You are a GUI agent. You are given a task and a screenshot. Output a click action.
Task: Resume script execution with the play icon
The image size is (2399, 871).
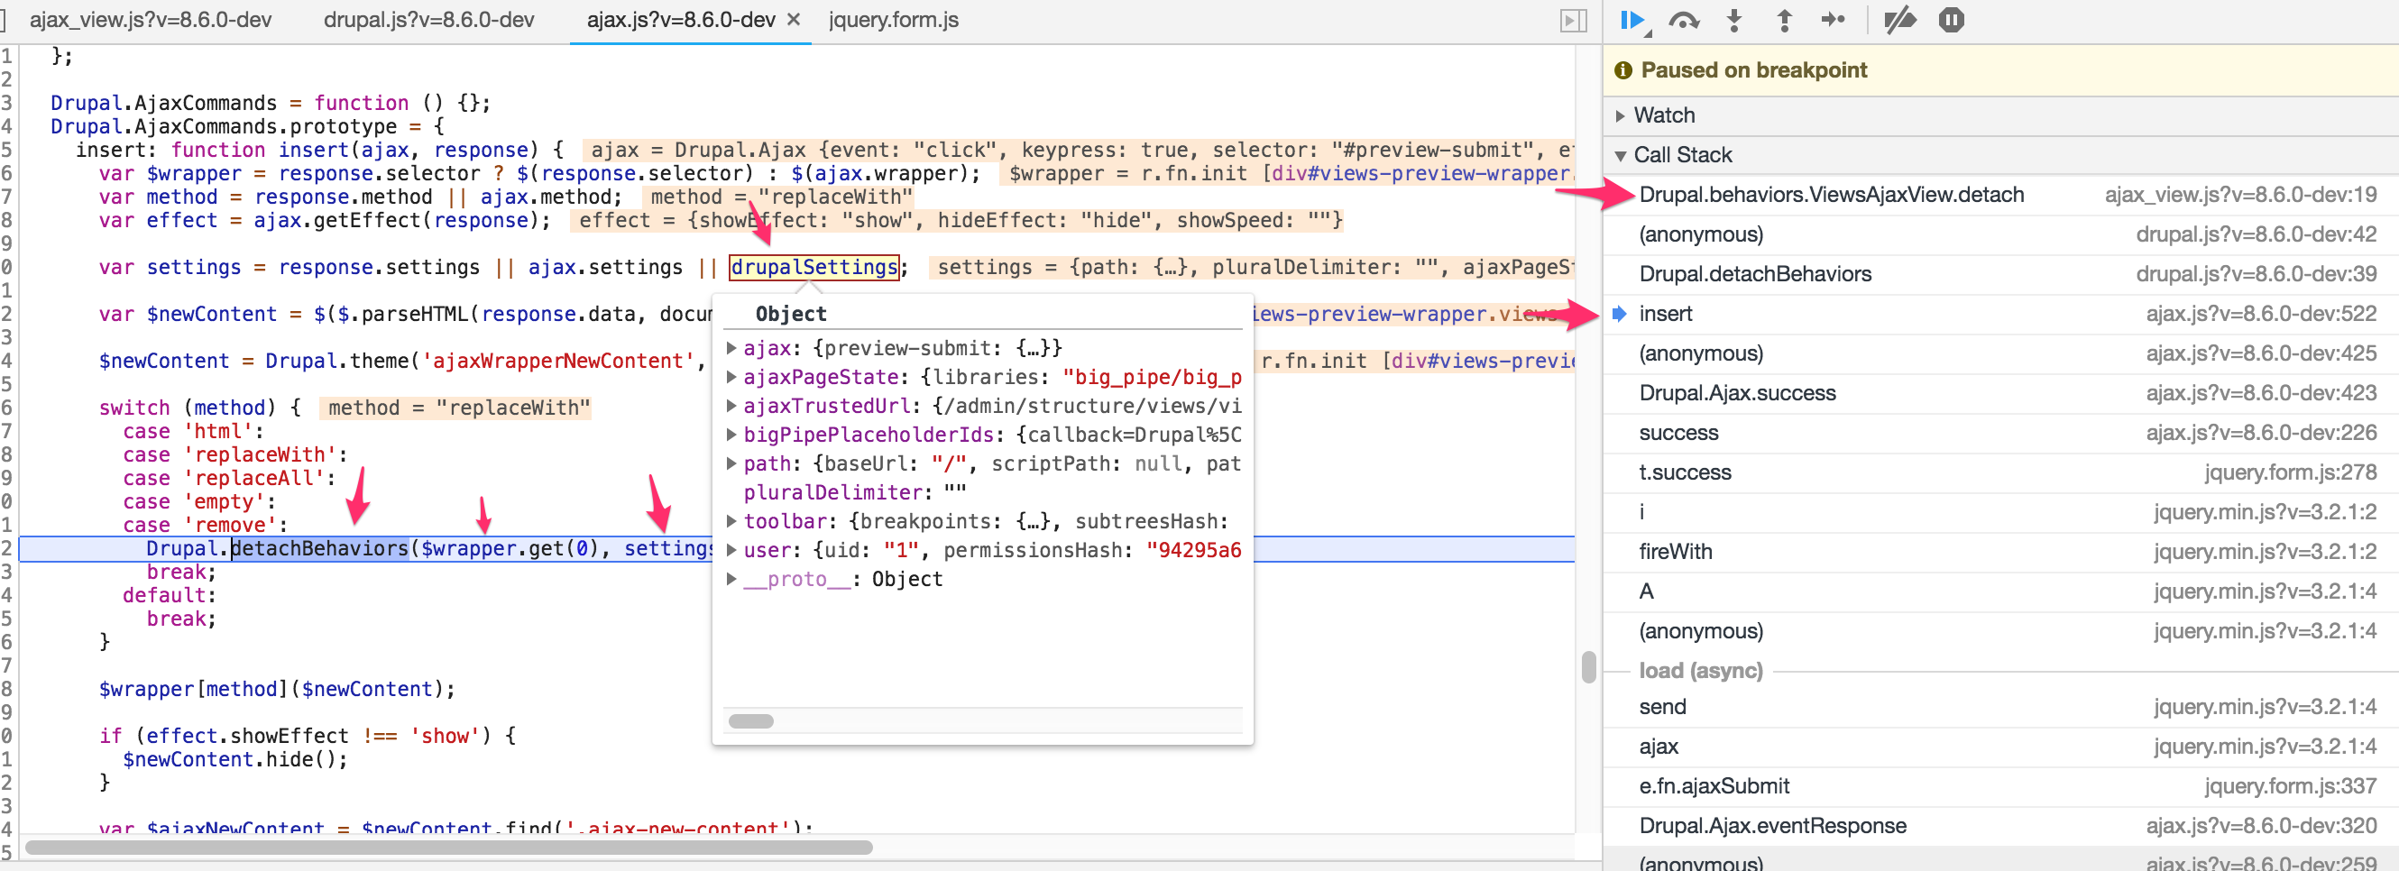(x=1631, y=21)
